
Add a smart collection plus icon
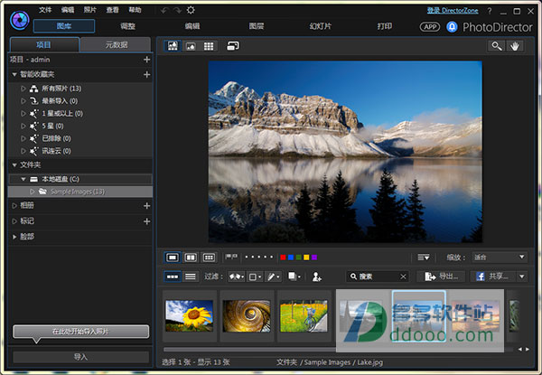tap(147, 74)
